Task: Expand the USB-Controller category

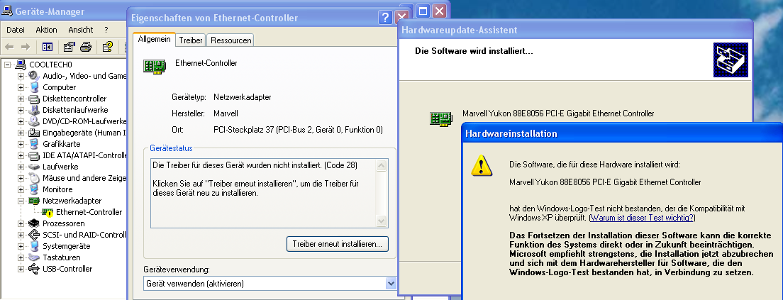Action: click(x=21, y=269)
